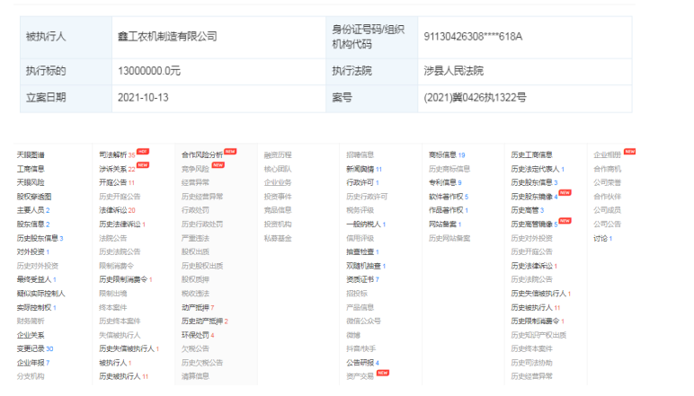View 网站备案 1
Viewport: 694px width, 396px height.
tap(445, 224)
